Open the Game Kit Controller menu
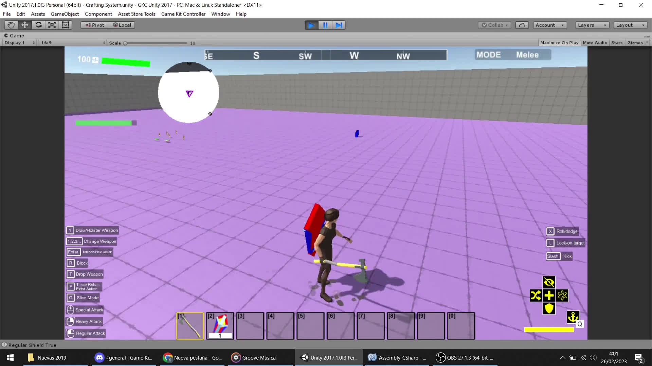Viewport: 652px width, 366px height. [183, 14]
